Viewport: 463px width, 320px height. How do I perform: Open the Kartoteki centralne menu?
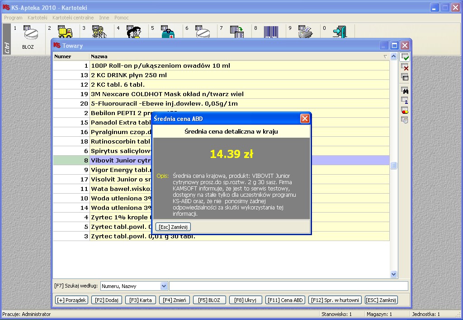73,18
